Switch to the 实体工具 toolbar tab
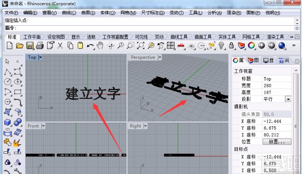Viewport: 302px width, 174px height. click(227, 37)
